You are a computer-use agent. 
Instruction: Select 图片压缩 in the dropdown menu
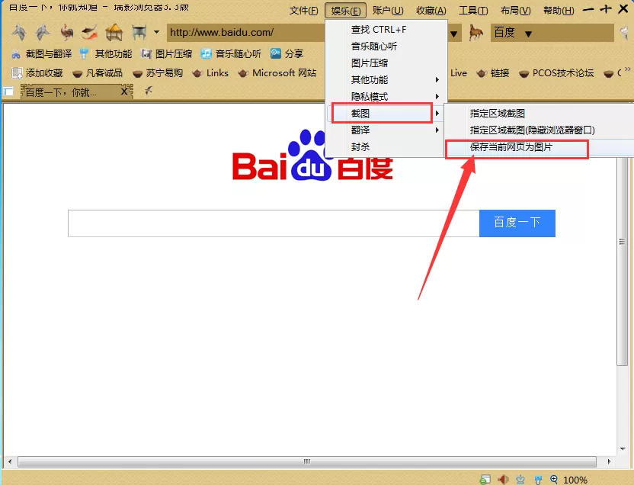386,63
